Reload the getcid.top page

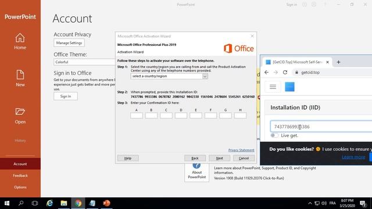coord(285,72)
